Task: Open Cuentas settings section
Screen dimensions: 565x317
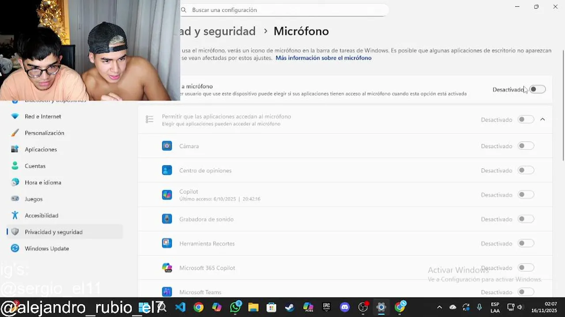Action: coord(65,166)
